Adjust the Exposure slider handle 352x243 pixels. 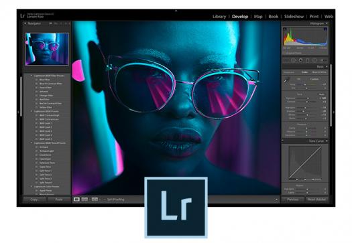[x=308, y=98]
